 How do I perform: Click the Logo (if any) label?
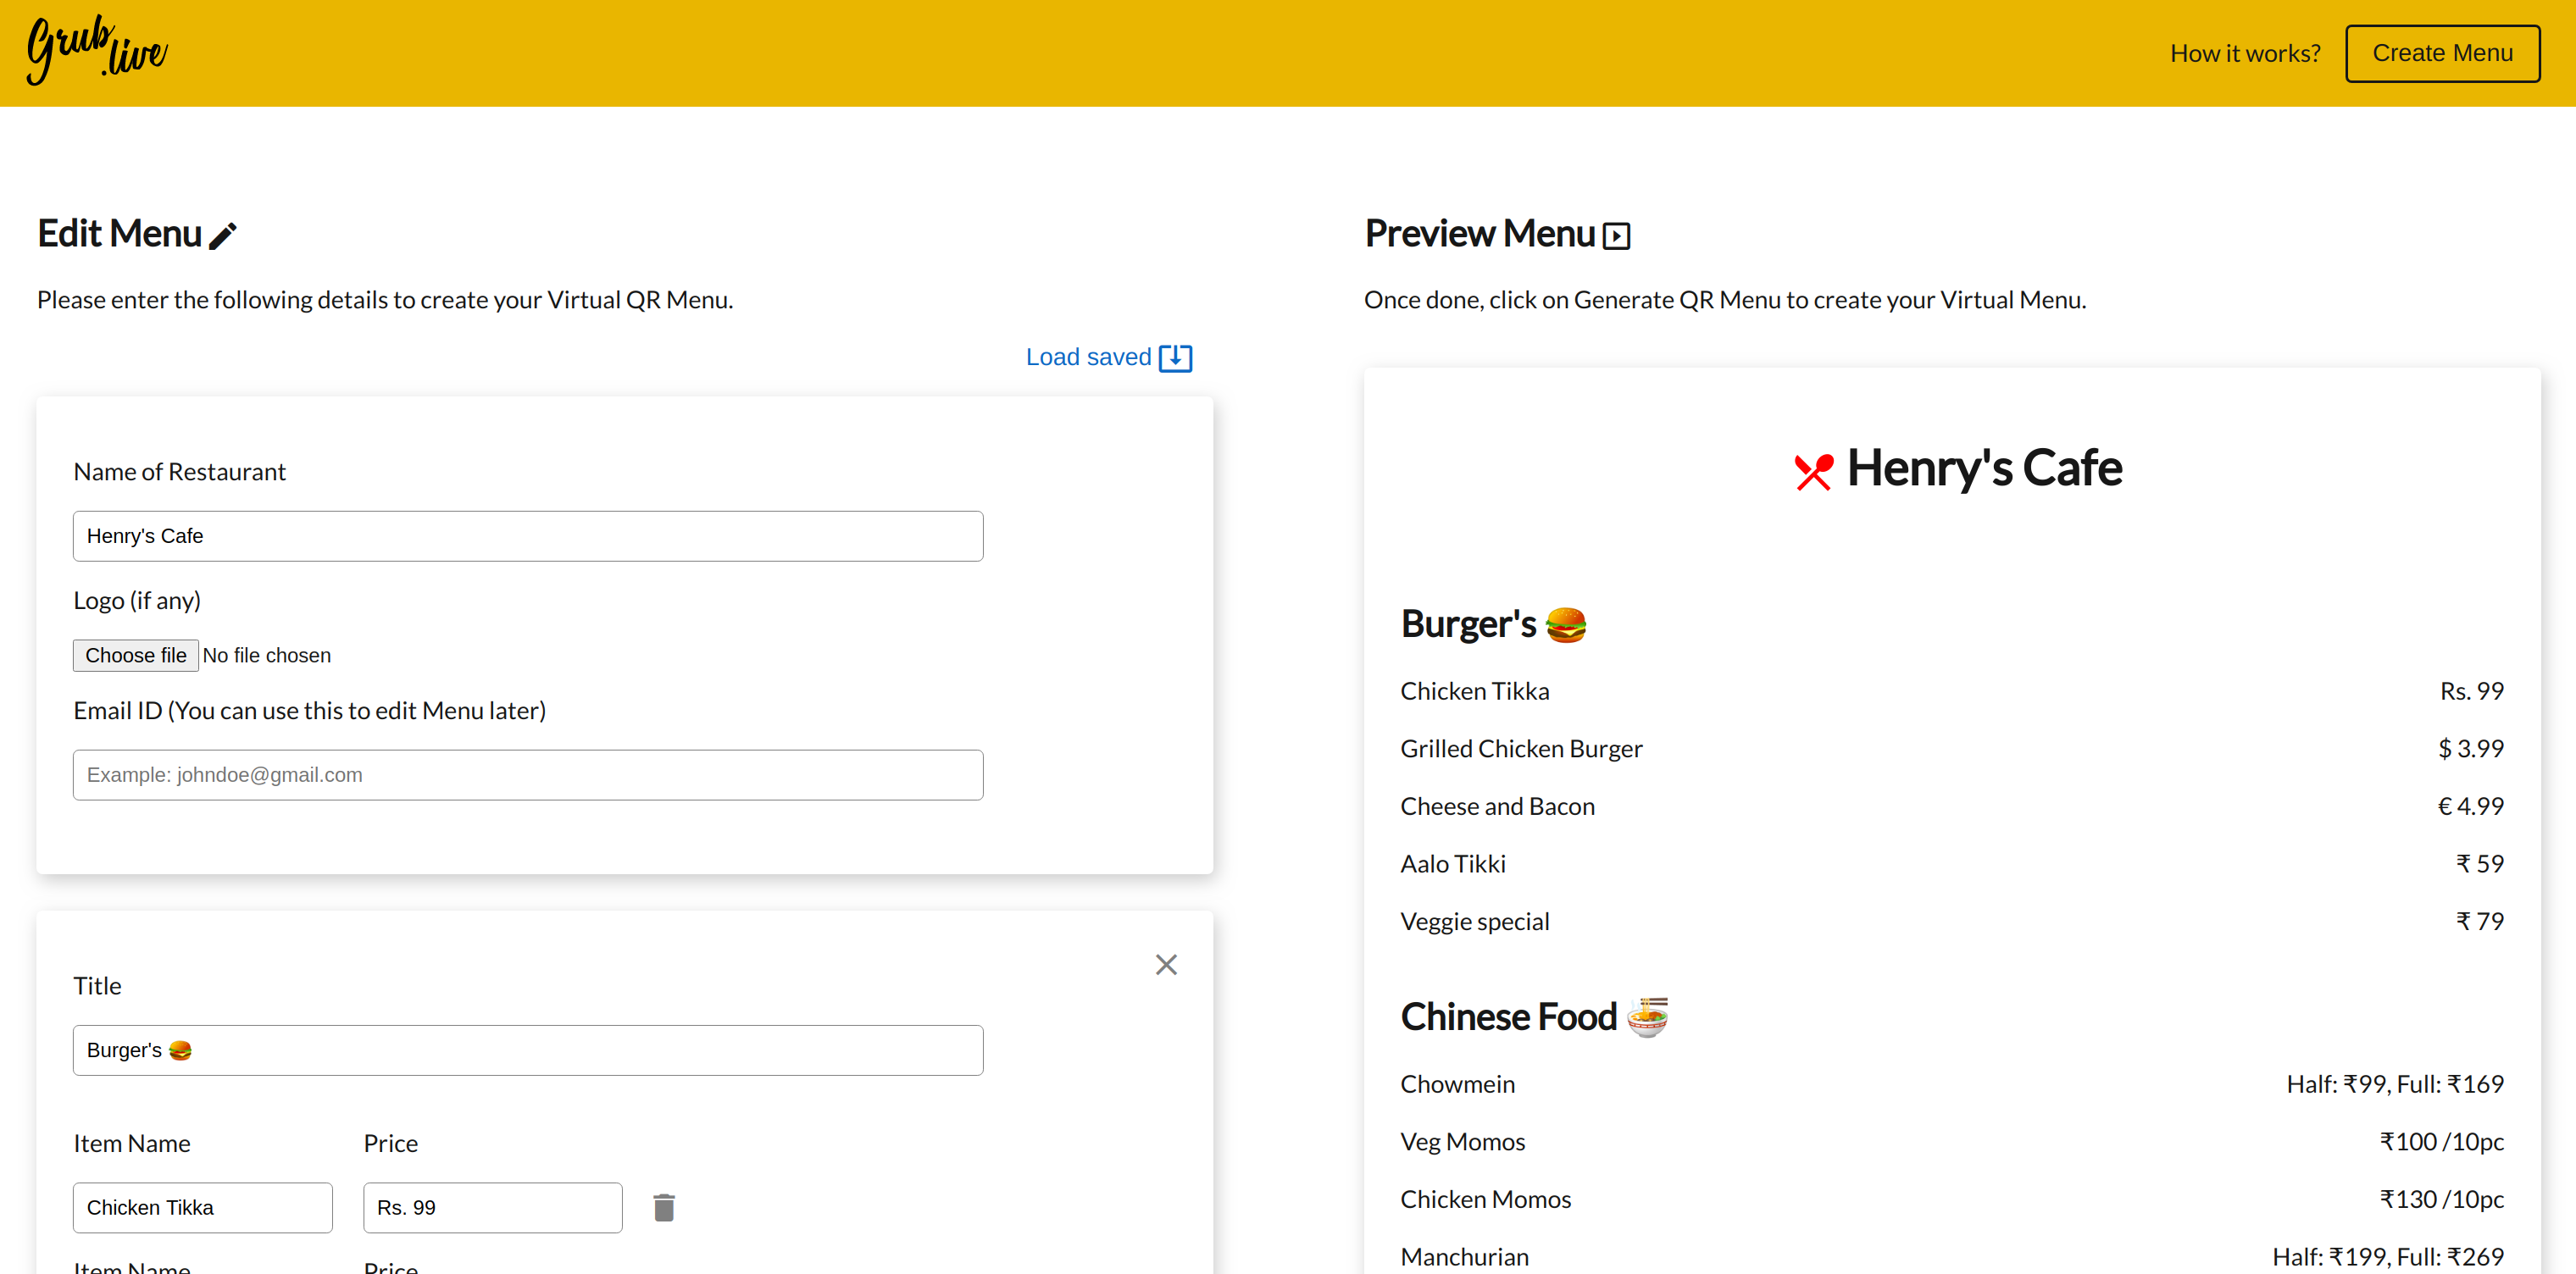137,601
